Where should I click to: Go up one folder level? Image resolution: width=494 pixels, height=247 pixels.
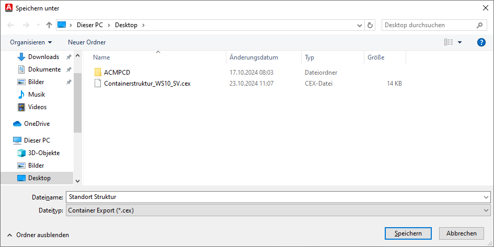coord(49,25)
